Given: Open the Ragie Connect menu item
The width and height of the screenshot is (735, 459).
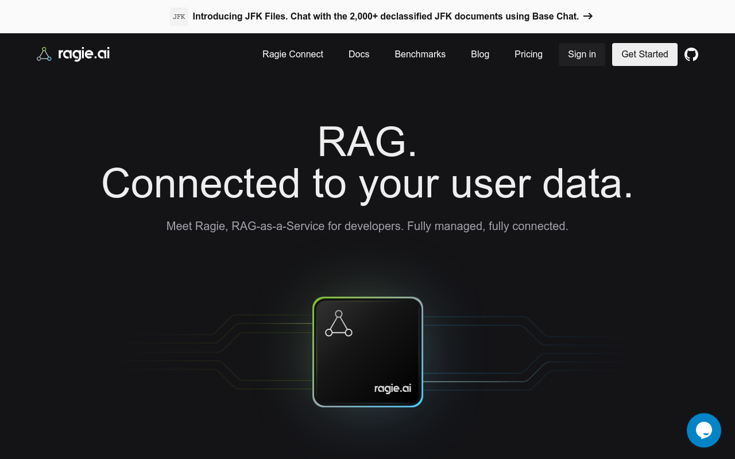Looking at the screenshot, I should pyautogui.click(x=293, y=54).
